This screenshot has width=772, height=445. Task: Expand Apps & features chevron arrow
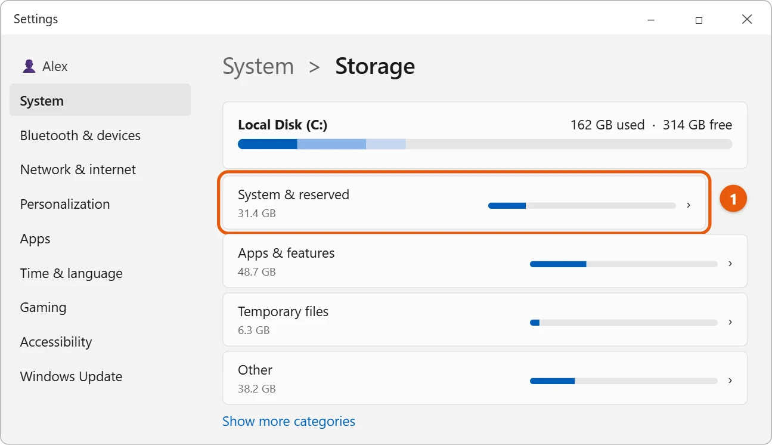(730, 264)
